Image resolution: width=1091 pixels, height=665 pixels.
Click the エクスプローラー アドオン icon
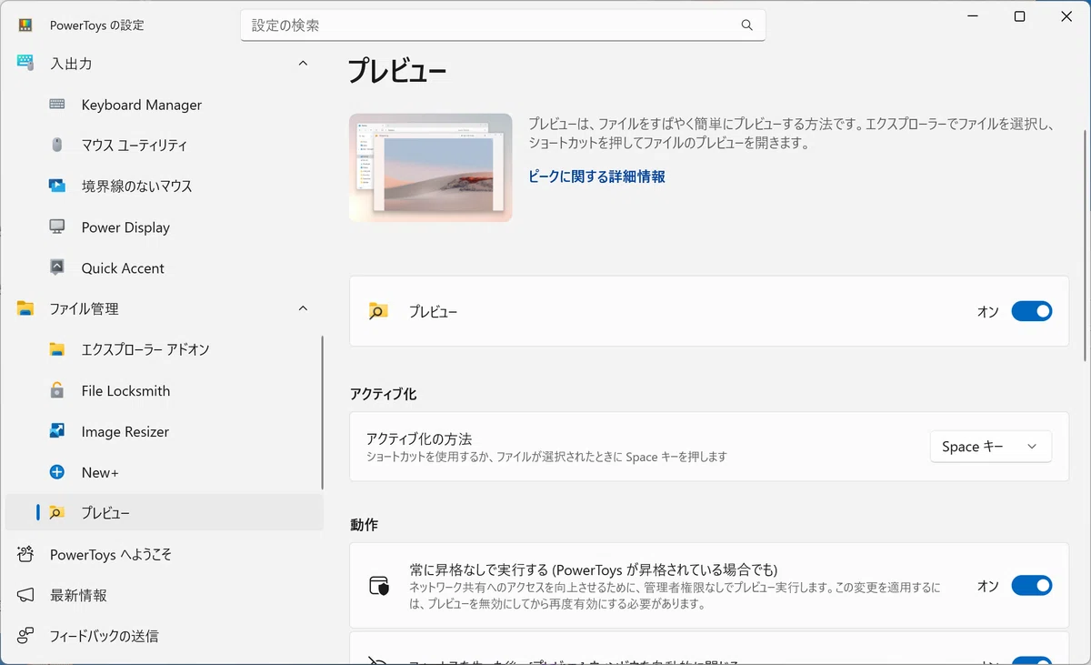click(x=57, y=349)
